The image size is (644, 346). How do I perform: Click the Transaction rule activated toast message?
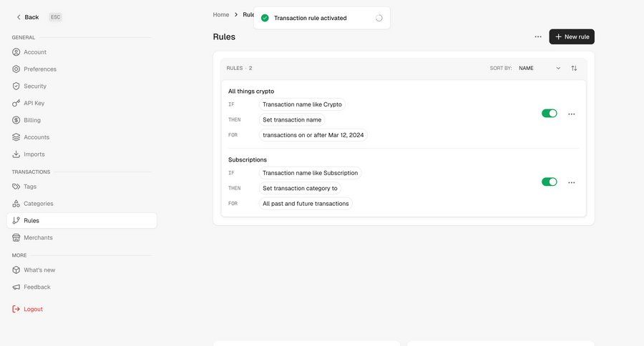tap(310, 18)
